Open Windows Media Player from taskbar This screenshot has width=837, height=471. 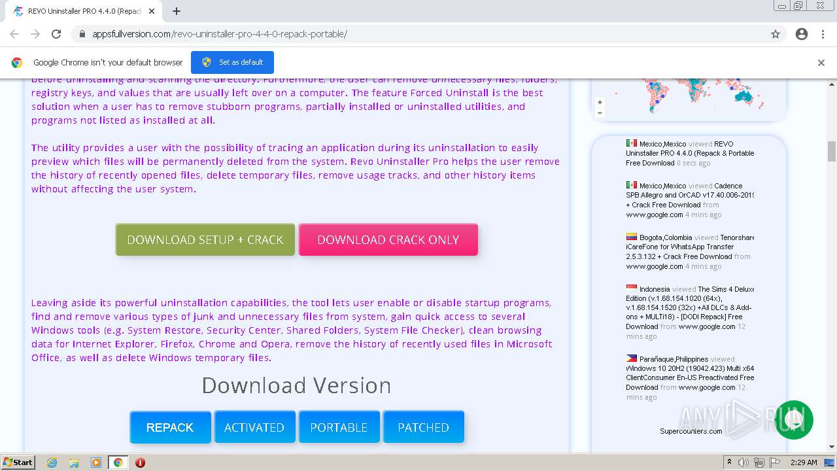96,462
